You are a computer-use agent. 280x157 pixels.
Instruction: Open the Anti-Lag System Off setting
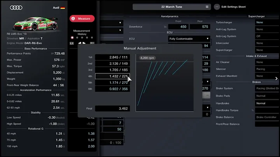(267, 36)
